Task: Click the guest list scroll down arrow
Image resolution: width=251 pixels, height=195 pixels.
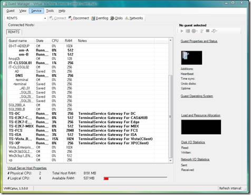Action: point(170,160)
